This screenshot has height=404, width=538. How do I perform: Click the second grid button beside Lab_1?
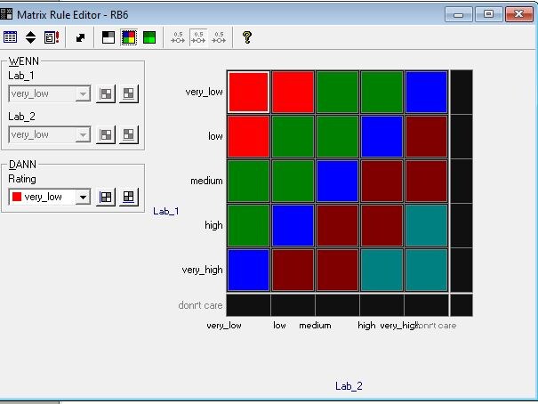[129, 93]
